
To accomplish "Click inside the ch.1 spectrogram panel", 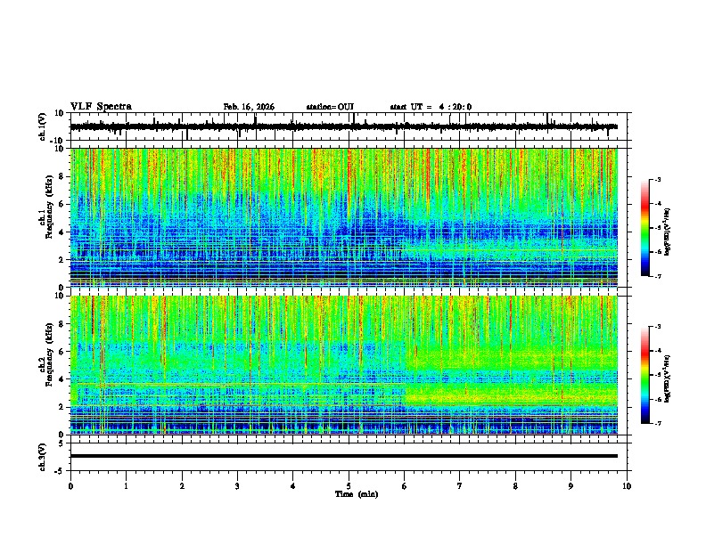I will (x=343, y=217).
